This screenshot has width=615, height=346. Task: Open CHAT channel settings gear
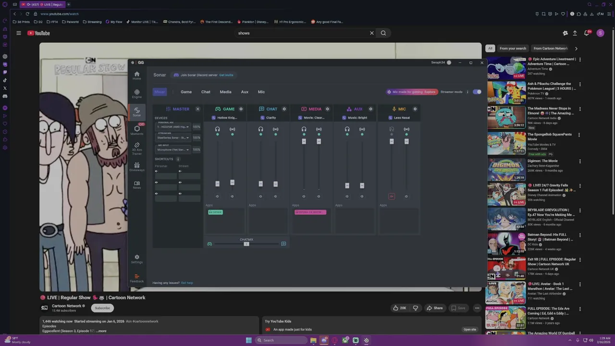[284, 109]
